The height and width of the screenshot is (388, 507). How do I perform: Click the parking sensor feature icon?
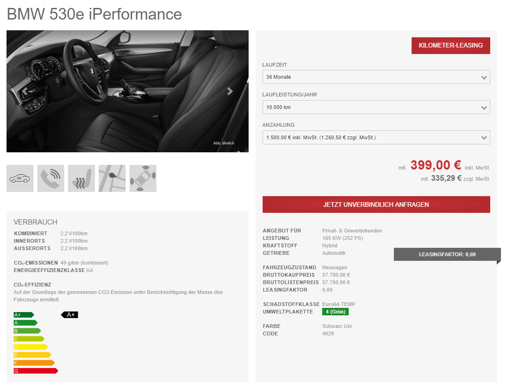[x=143, y=178]
